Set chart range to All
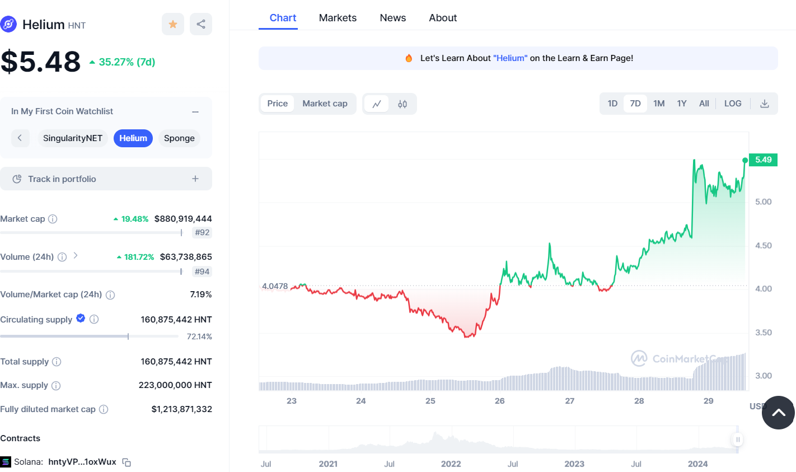The height and width of the screenshot is (472, 796). coord(704,104)
